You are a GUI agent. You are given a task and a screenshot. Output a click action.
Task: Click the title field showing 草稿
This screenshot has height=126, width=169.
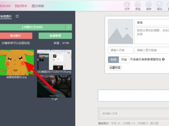tap(152, 23)
